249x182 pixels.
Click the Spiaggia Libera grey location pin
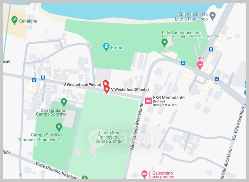click(x=213, y=16)
